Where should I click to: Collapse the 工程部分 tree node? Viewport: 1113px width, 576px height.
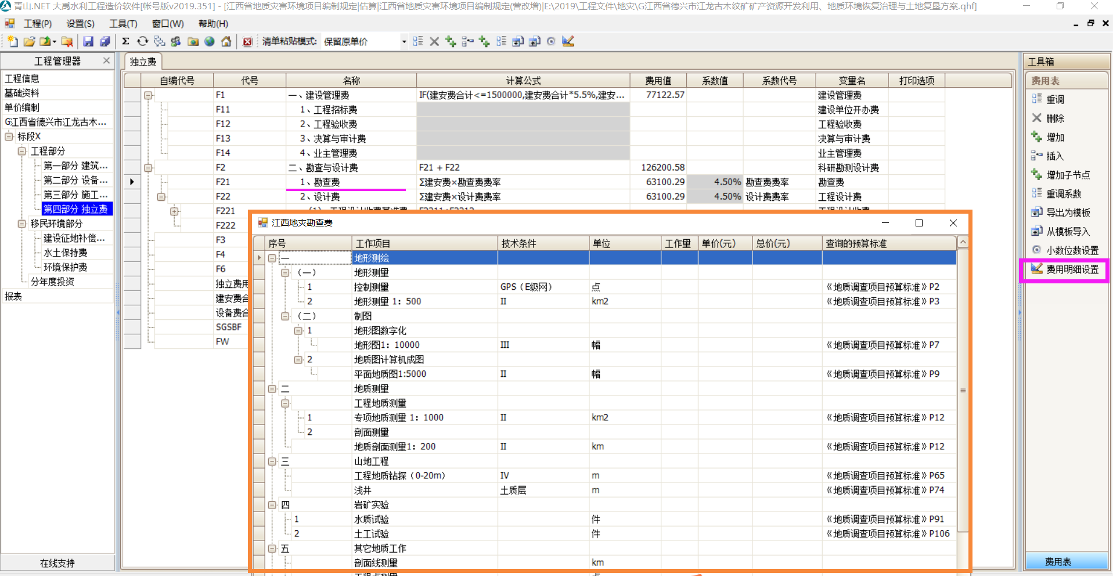point(22,151)
